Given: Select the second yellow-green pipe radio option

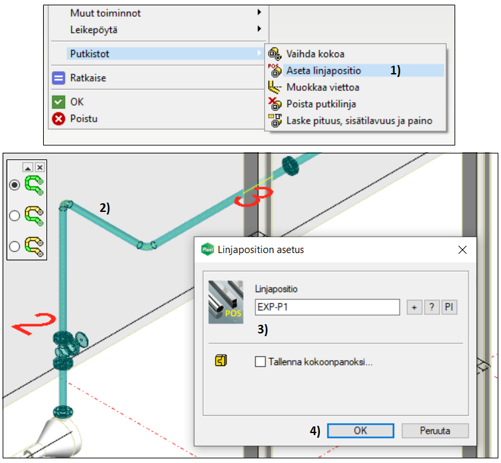Looking at the screenshot, I should tap(15, 215).
